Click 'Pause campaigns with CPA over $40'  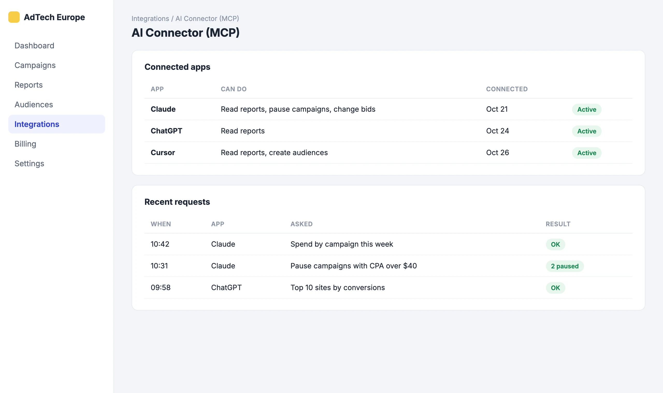[354, 266]
